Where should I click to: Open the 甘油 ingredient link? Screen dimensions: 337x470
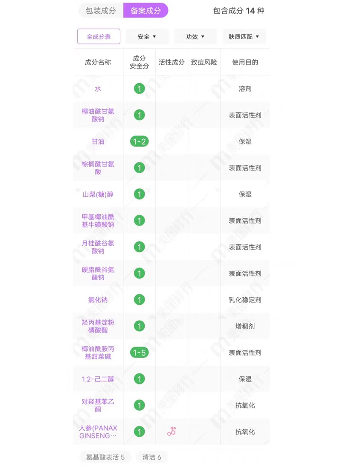(98, 141)
